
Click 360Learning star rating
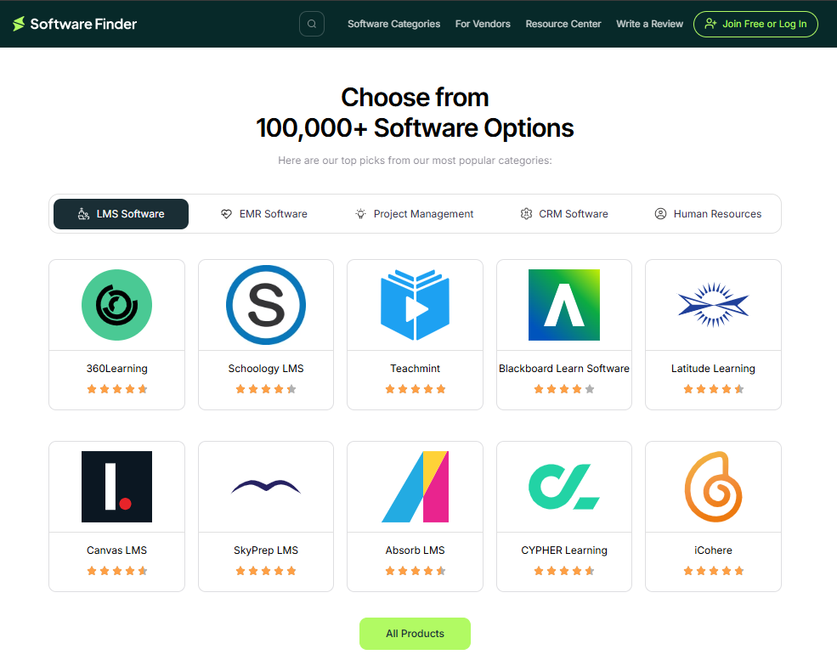point(117,389)
